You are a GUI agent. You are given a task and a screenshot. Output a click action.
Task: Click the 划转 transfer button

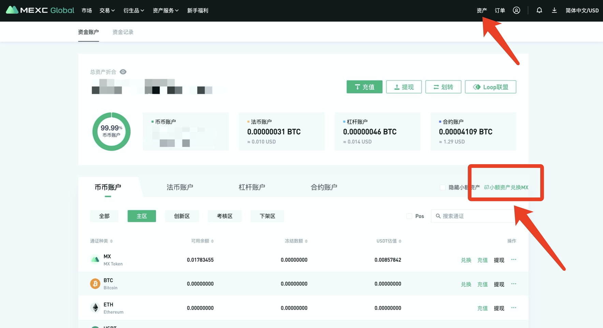point(443,87)
